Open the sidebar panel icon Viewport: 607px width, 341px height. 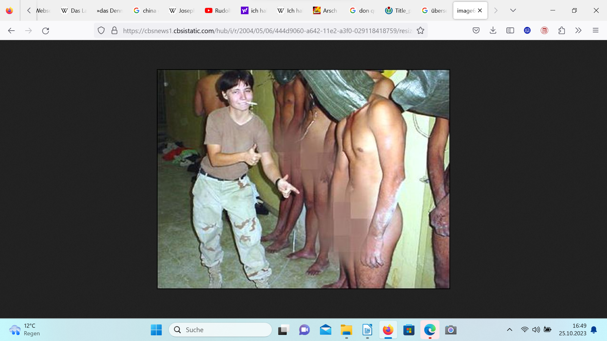point(510,31)
